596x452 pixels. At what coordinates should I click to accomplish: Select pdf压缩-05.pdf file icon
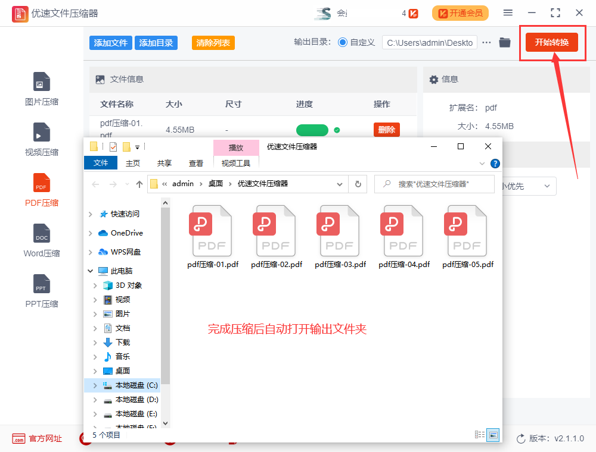click(465, 231)
